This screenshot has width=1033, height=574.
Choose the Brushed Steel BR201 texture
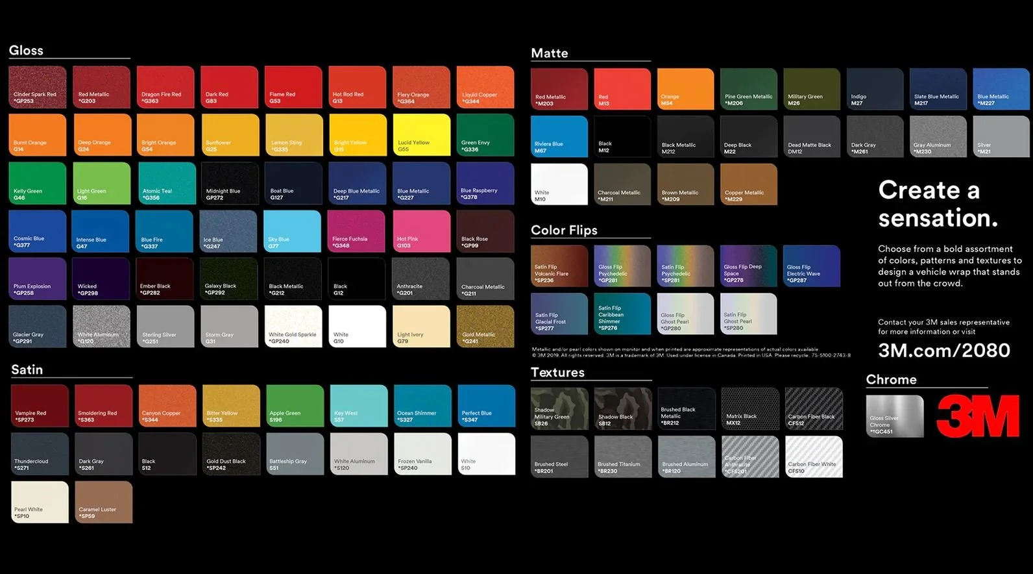[x=559, y=456]
